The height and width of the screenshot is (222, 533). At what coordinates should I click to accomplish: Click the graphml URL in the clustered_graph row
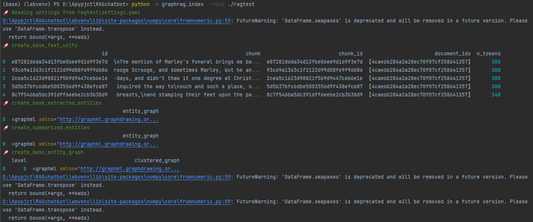130,169
